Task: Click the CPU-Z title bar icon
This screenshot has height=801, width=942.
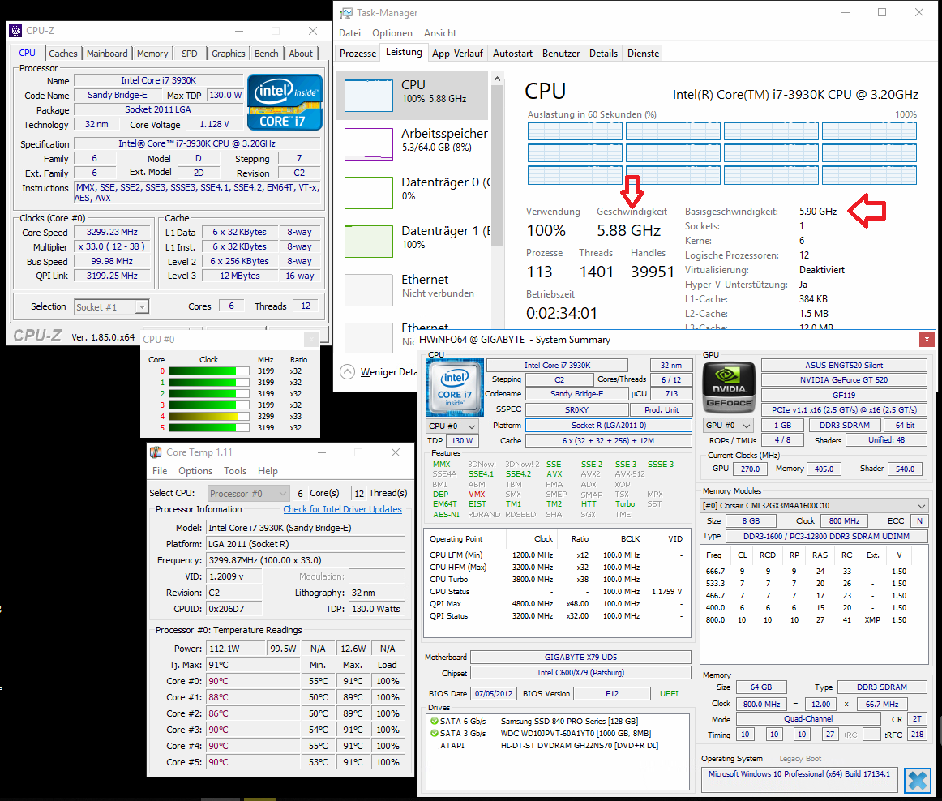Action: 16,31
